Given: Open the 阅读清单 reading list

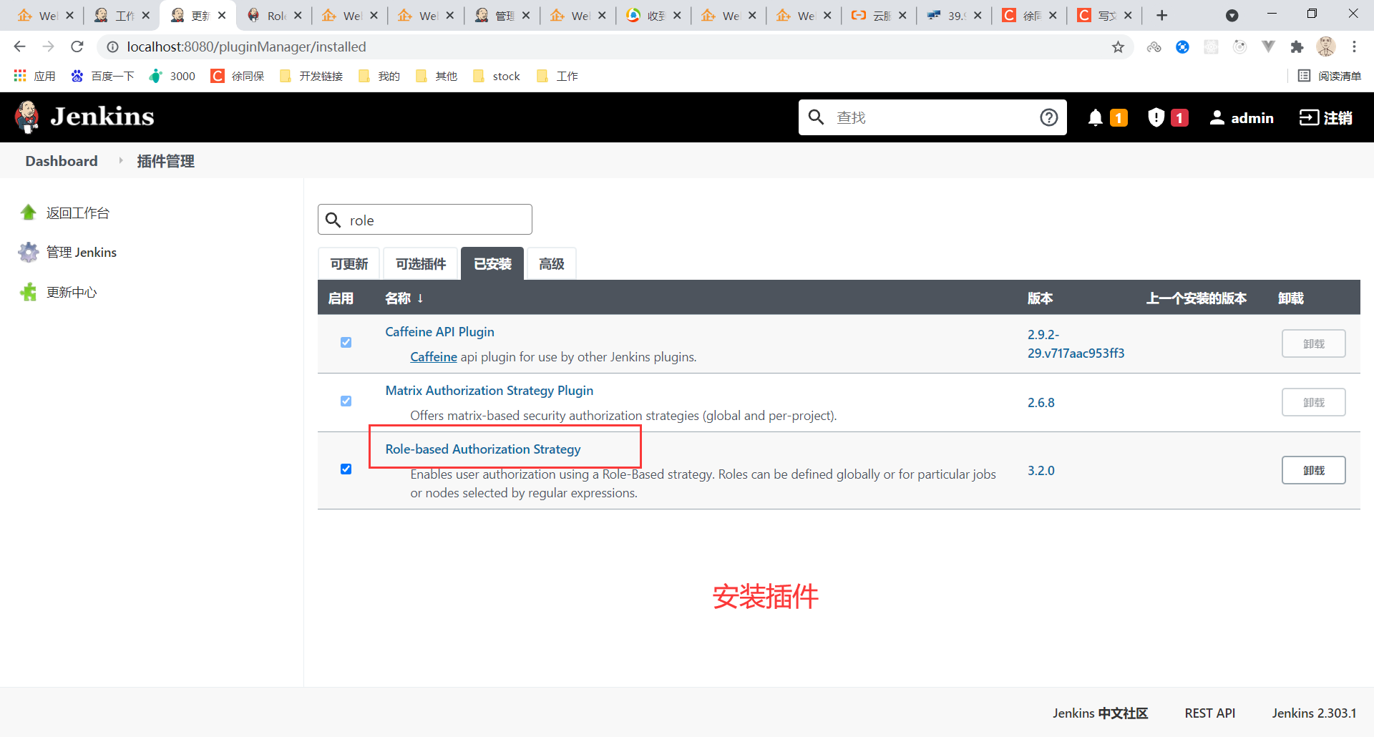Looking at the screenshot, I should coord(1330,76).
